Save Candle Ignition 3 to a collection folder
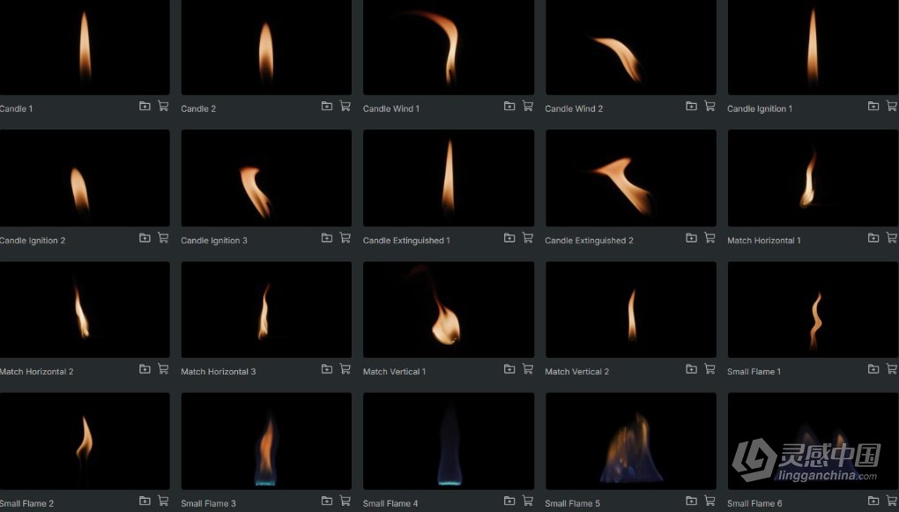 coord(326,237)
